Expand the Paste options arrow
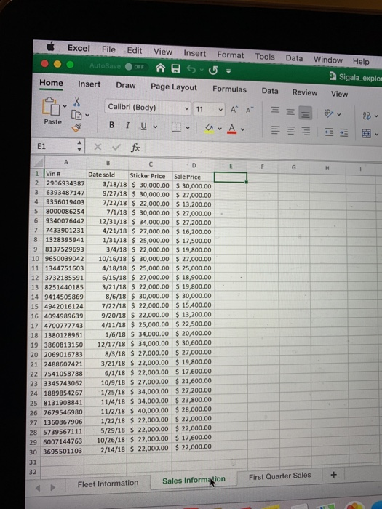The width and height of the screenshot is (382, 509). [65, 106]
